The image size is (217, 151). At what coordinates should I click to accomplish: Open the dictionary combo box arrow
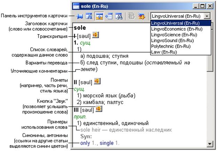pyautogui.click(x=207, y=16)
